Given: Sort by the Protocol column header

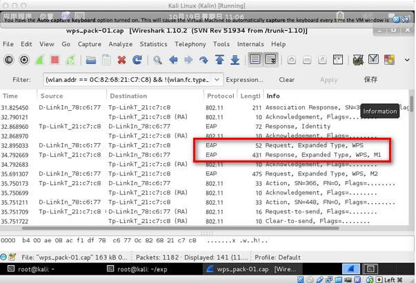Looking at the screenshot, I should [x=221, y=96].
